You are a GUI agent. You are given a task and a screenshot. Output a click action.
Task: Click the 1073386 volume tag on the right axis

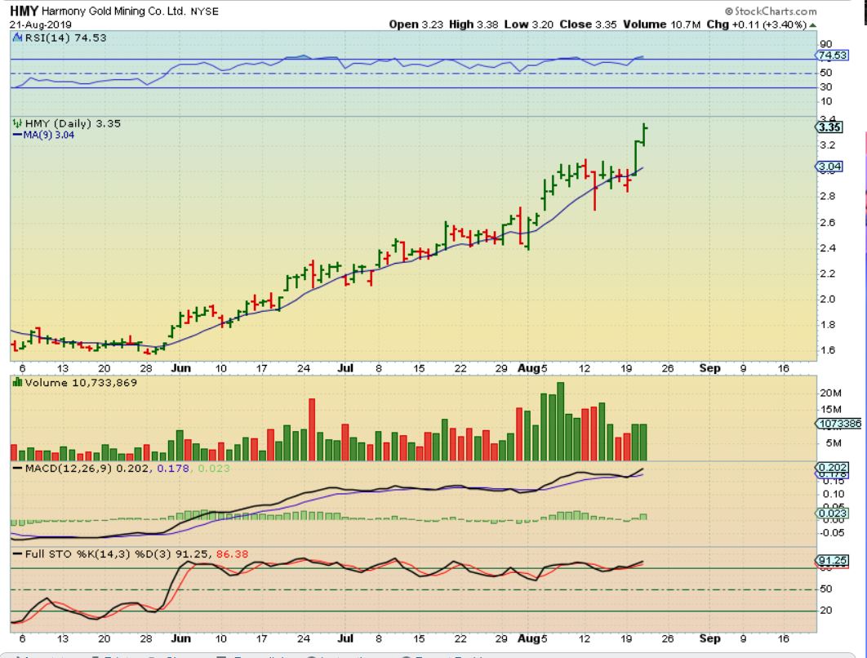838,424
